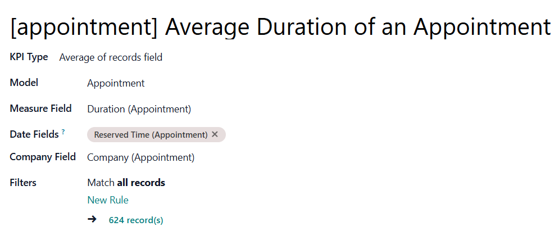Click the 'Match' text in Filters
Screen dimensions: 559x249
coord(101,183)
